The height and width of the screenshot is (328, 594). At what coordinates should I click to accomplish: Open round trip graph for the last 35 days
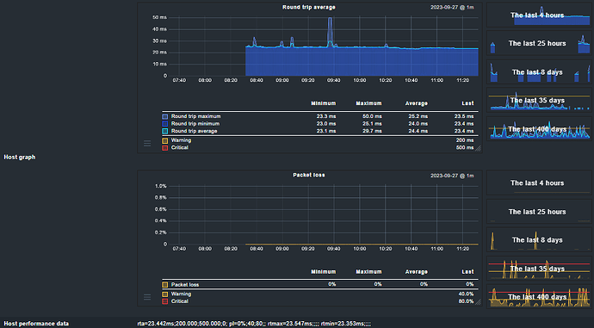[539, 101]
